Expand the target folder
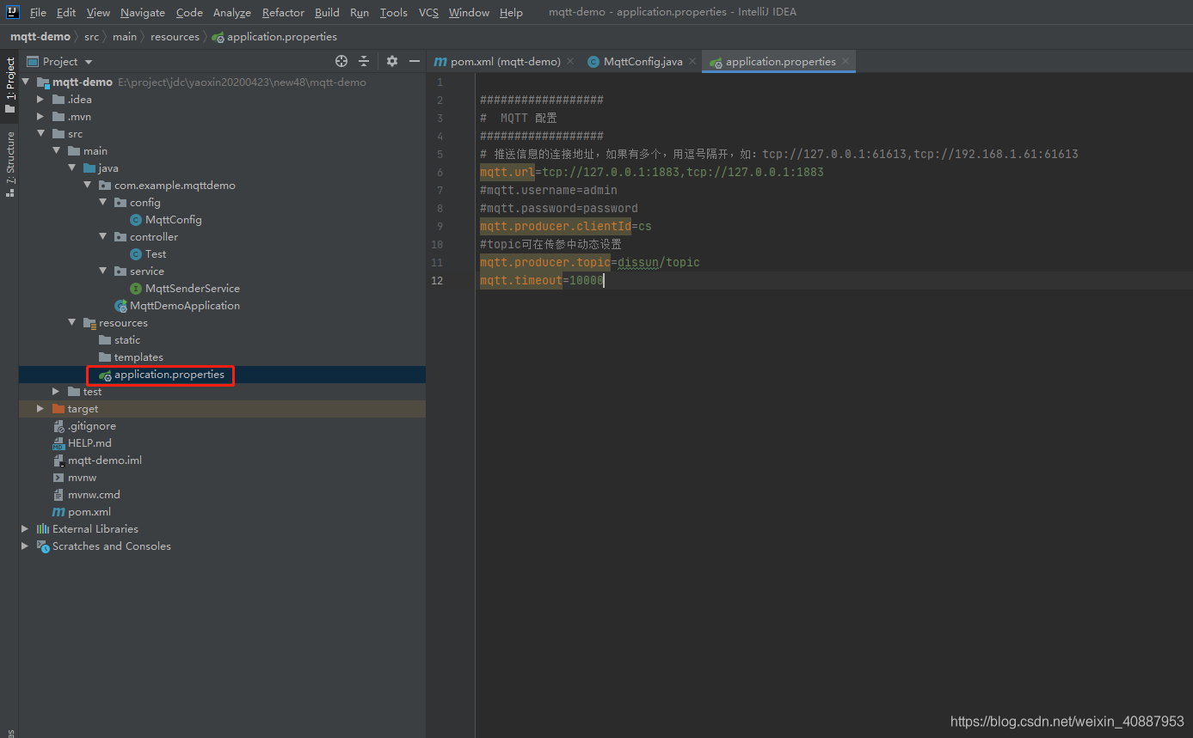Image resolution: width=1193 pixels, height=738 pixels. [x=40, y=409]
